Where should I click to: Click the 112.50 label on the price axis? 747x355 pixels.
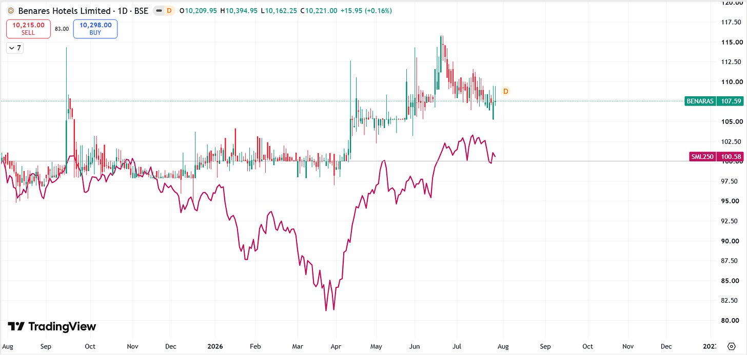731,62
